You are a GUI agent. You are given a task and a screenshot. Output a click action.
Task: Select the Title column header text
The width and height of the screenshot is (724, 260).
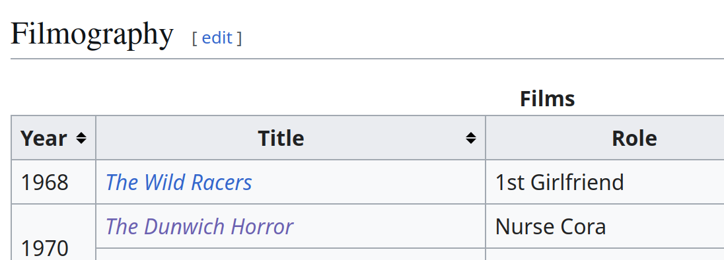(x=281, y=139)
